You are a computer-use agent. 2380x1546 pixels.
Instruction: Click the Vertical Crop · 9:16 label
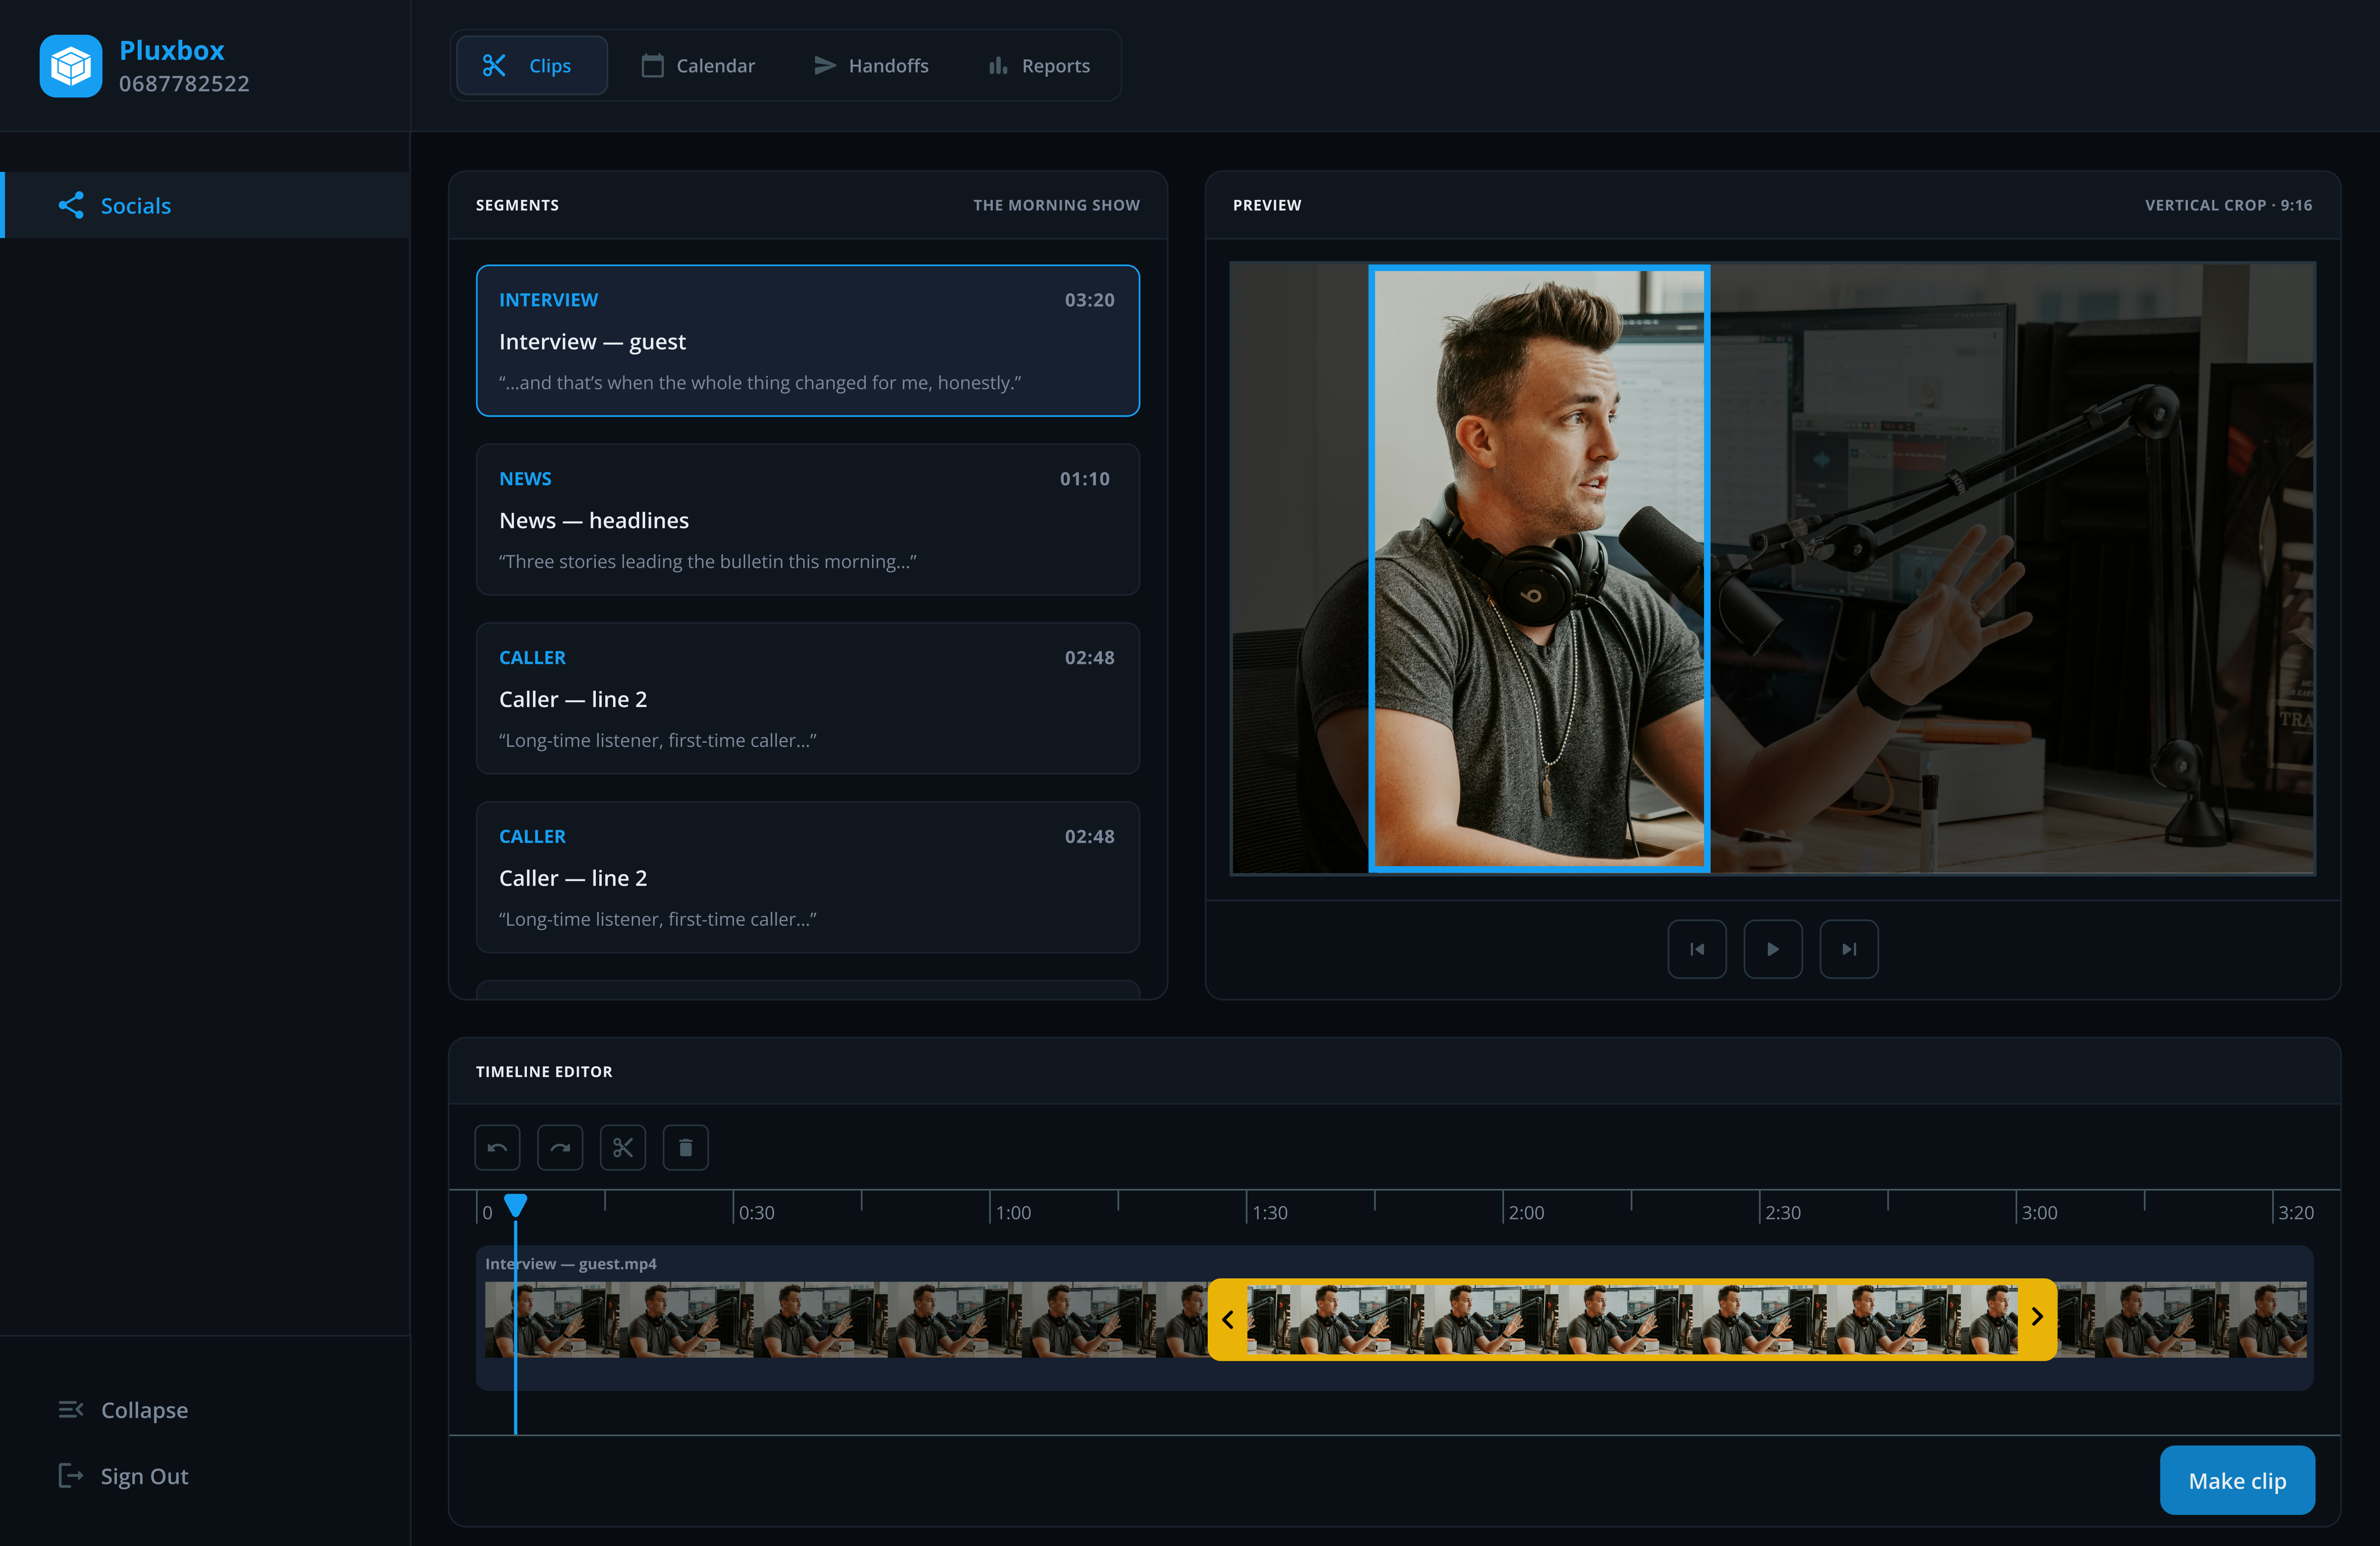point(2228,205)
